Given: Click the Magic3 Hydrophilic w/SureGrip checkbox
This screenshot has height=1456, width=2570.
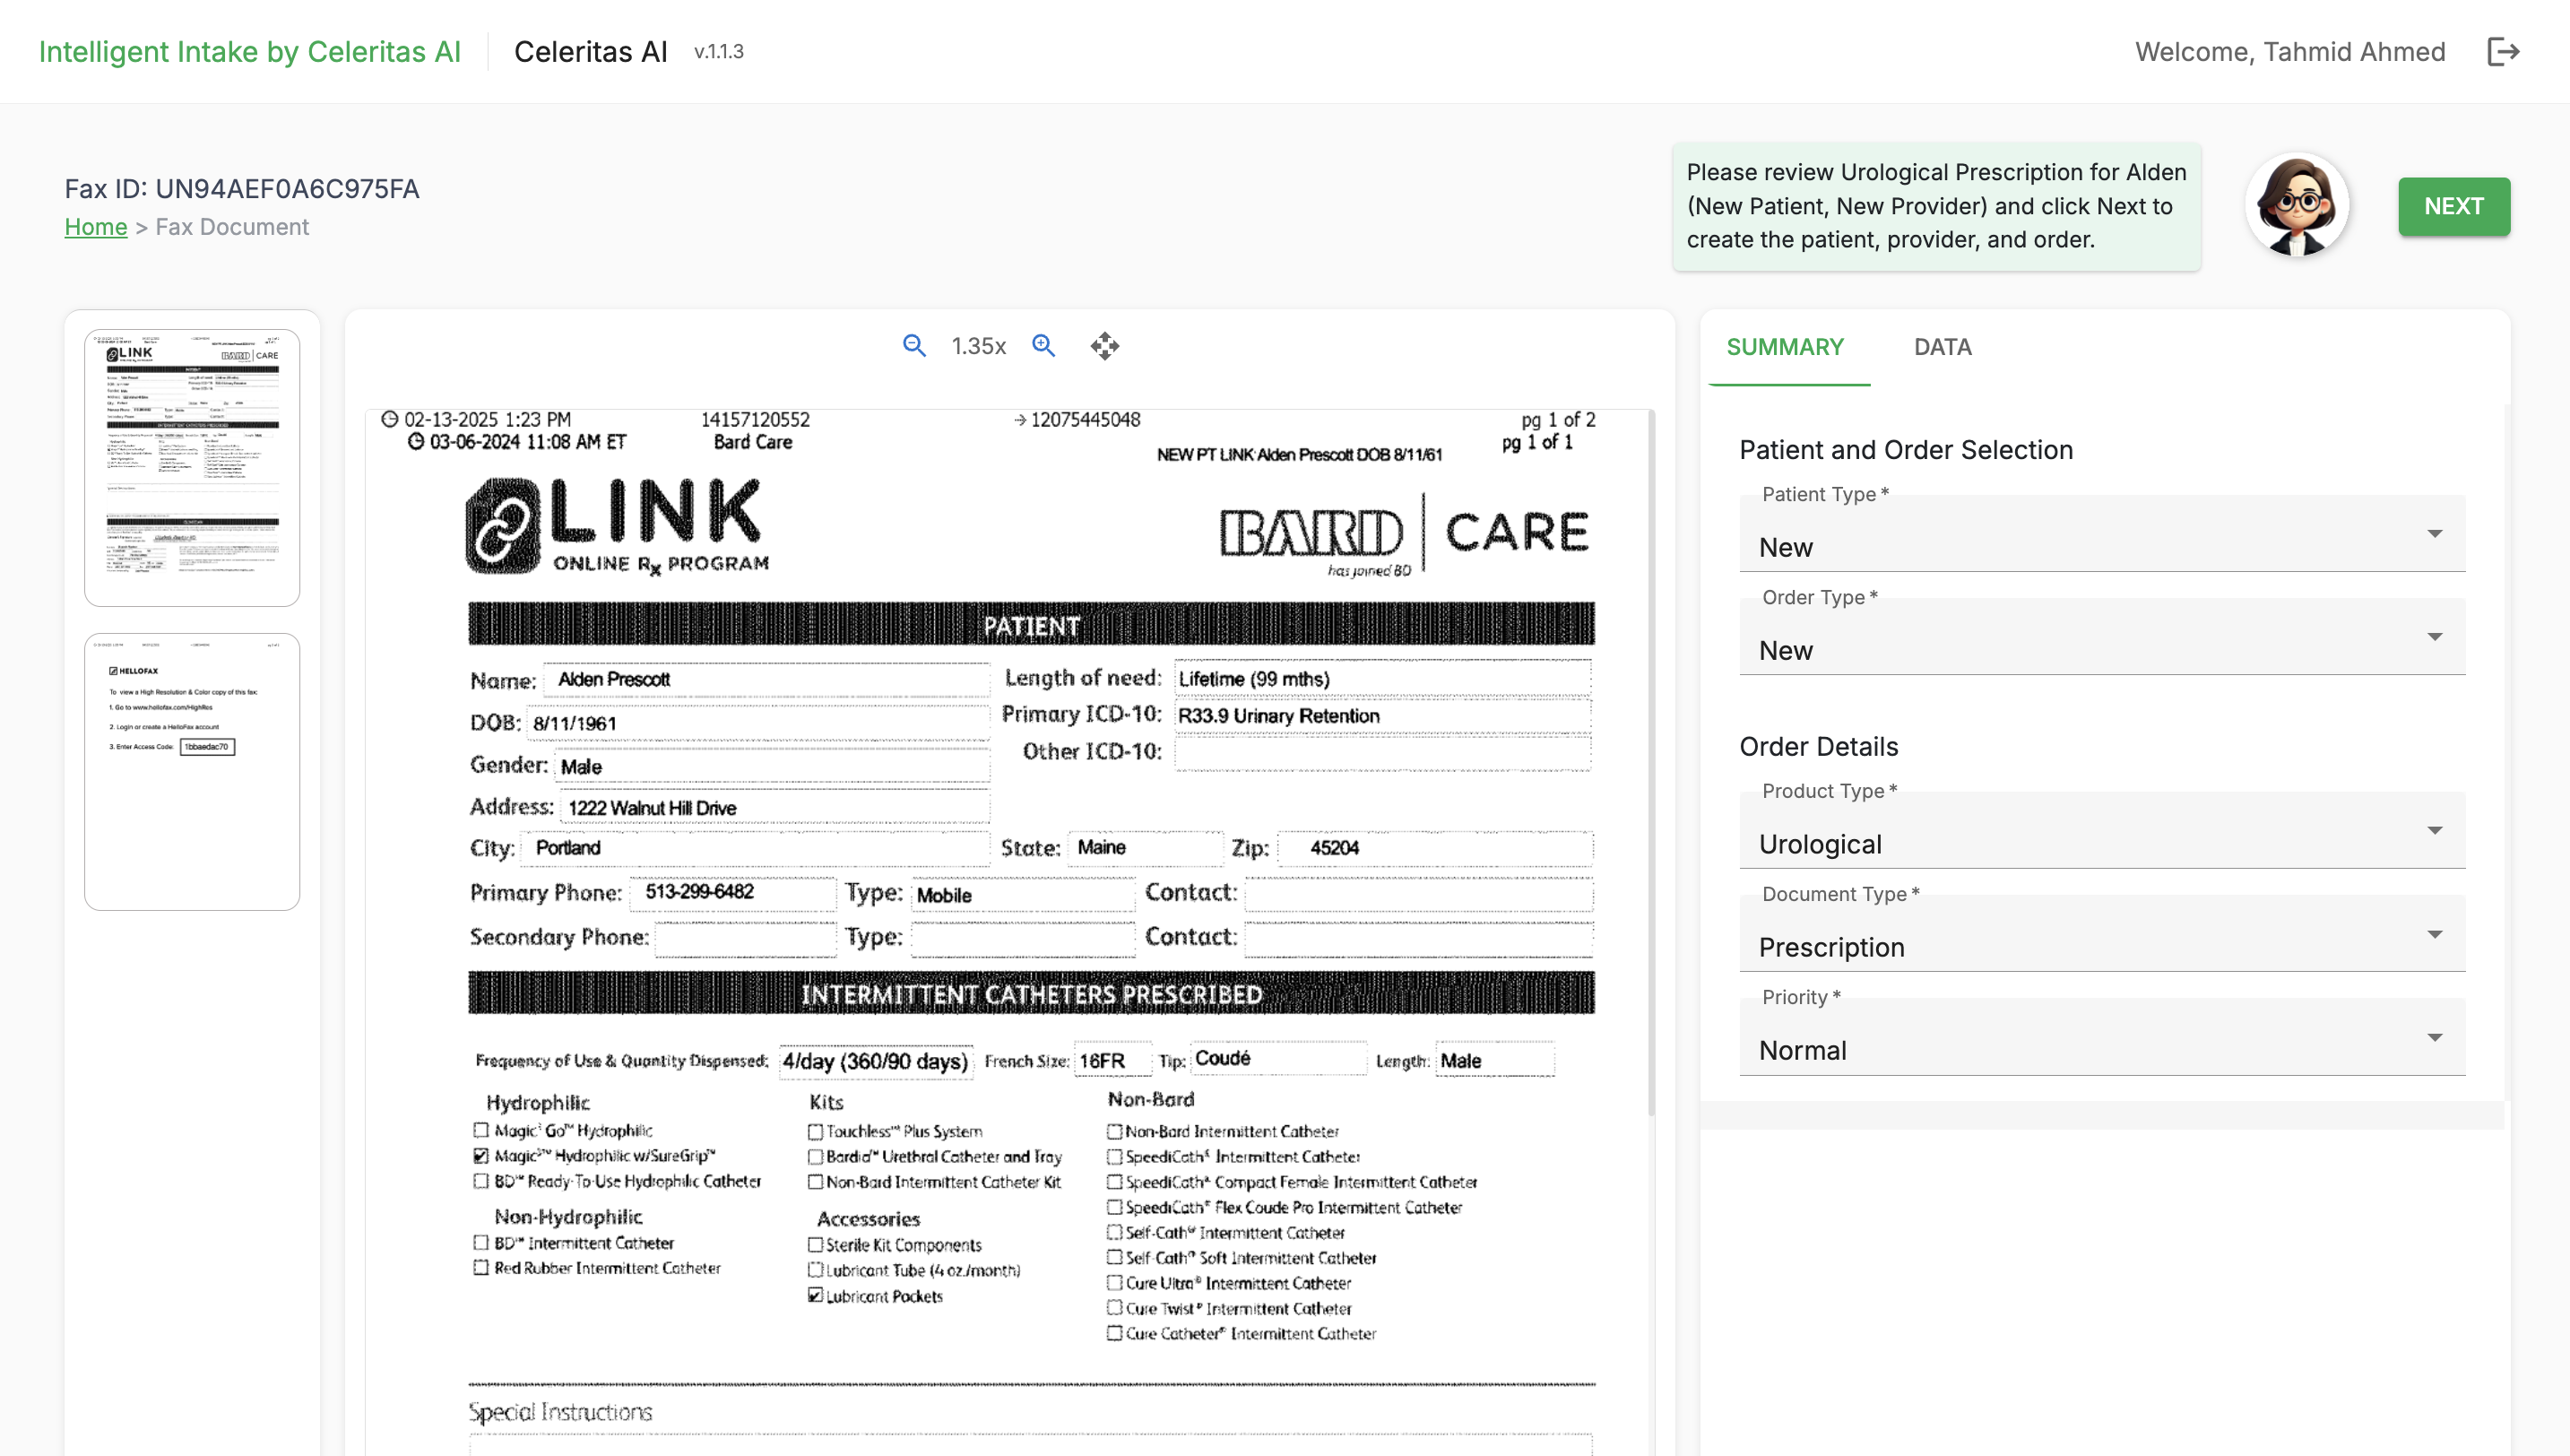Looking at the screenshot, I should point(480,1156).
